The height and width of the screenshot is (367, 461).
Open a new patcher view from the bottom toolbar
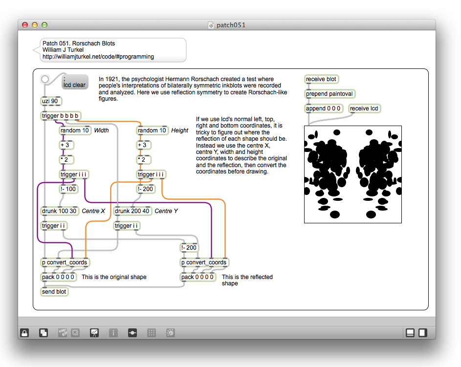44,333
